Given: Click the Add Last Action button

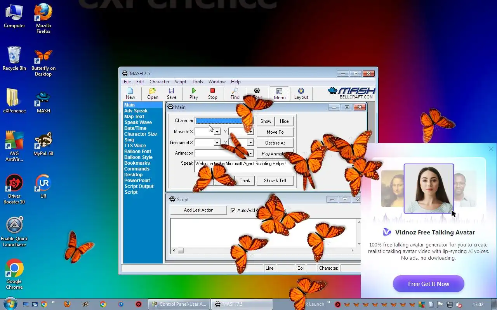Looking at the screenshot, I should tap(198, 210).
